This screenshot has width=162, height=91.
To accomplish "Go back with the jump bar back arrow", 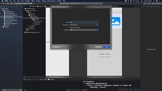I will tap(26, 6).
